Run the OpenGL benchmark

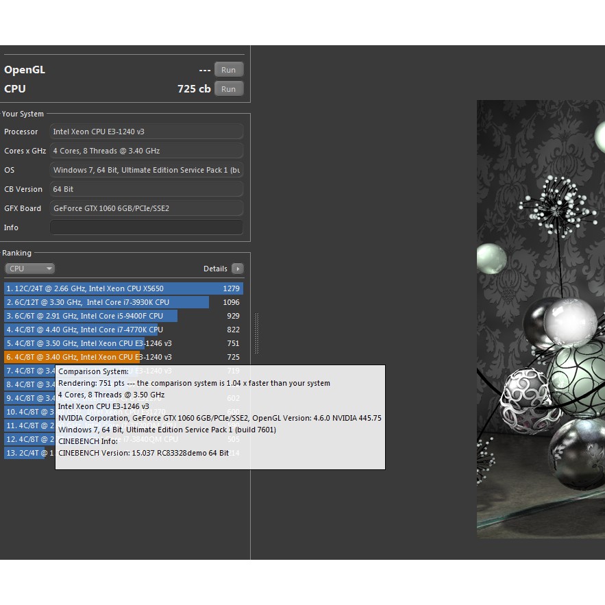229,70
